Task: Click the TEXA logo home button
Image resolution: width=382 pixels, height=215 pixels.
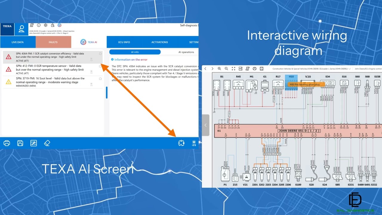Action: (x=7, y=30)
